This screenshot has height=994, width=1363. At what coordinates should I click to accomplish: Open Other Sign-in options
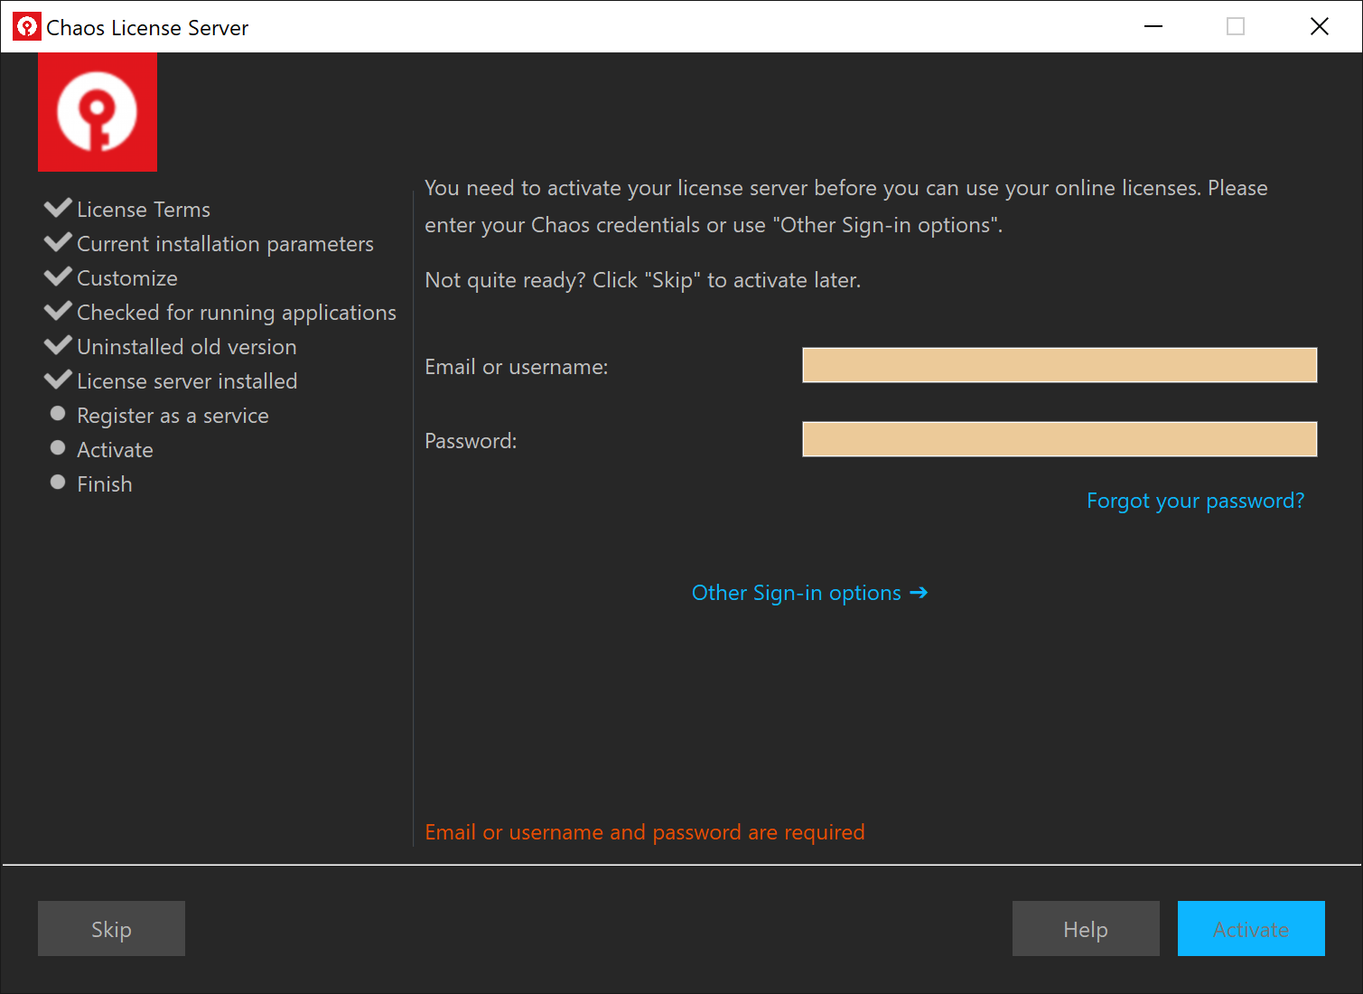[795, 592]
